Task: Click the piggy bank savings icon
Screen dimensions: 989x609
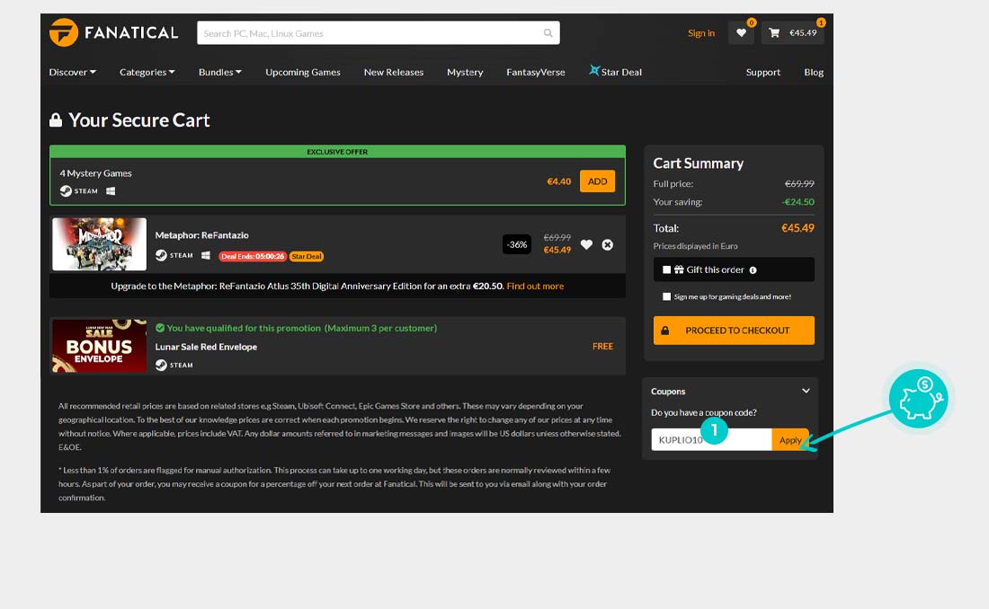Action: tap(918, 398)
